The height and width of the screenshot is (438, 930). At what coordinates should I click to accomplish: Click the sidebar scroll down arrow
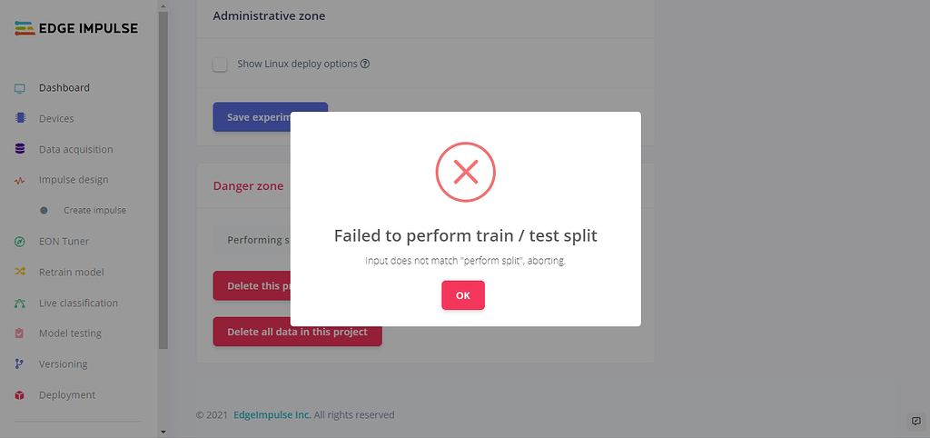coord(163,431)
